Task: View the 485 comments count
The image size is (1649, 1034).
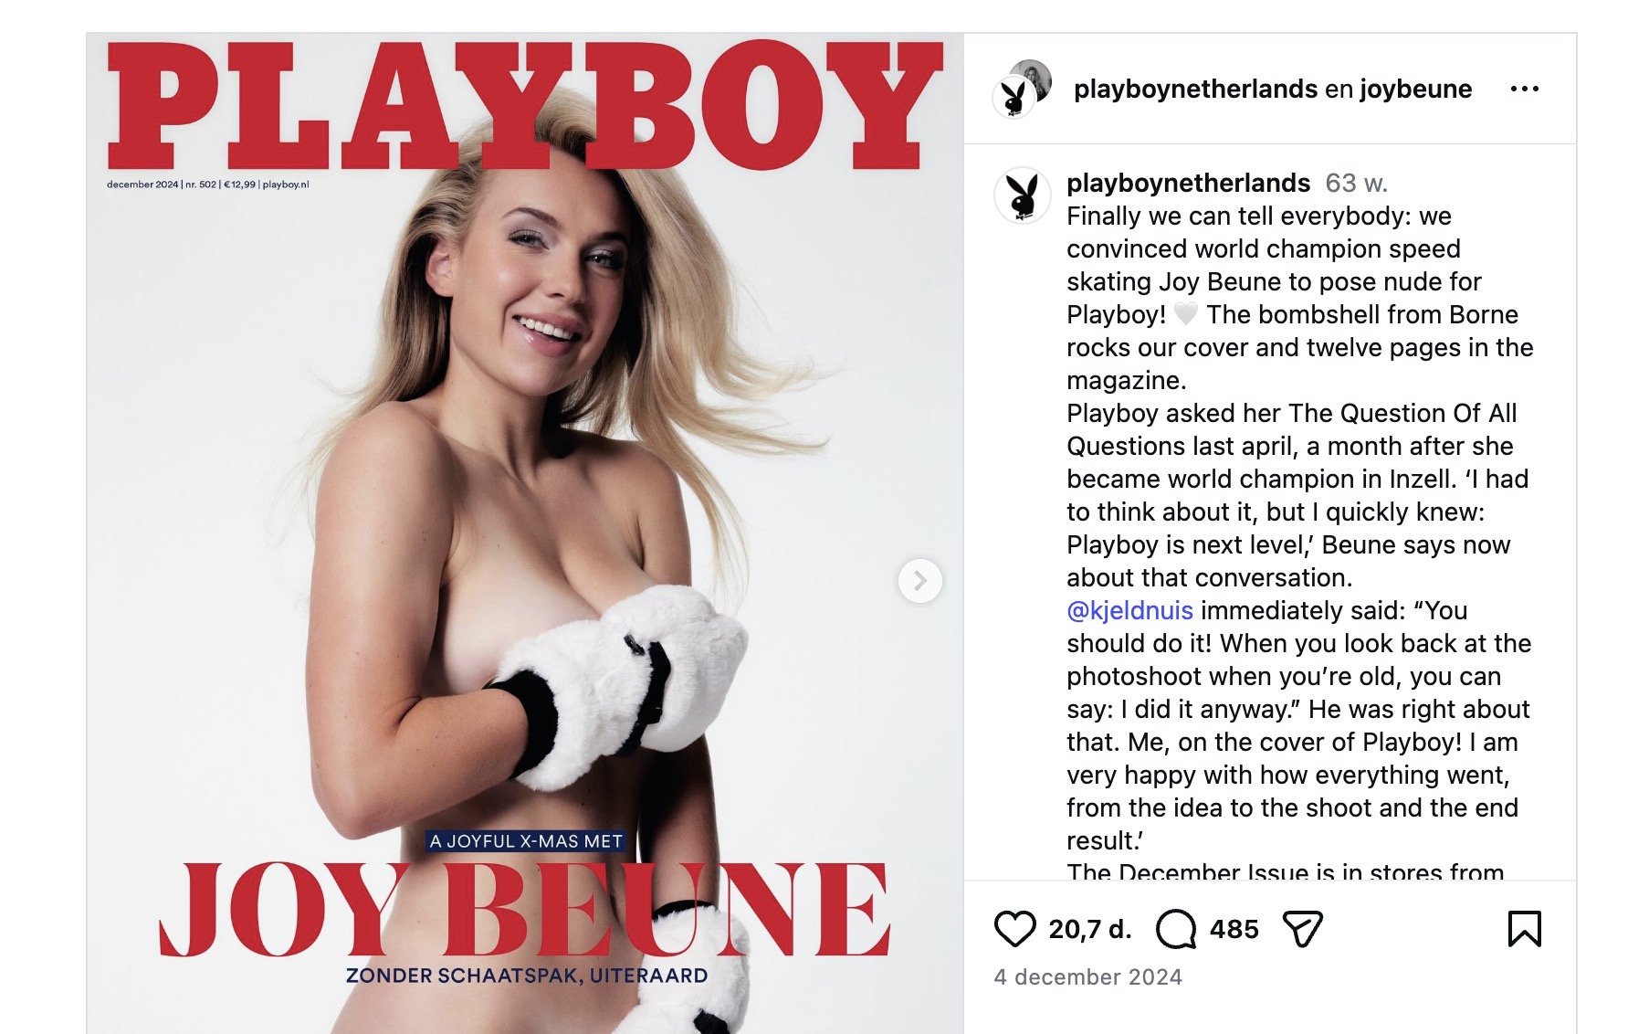Action: [1234, 929]
